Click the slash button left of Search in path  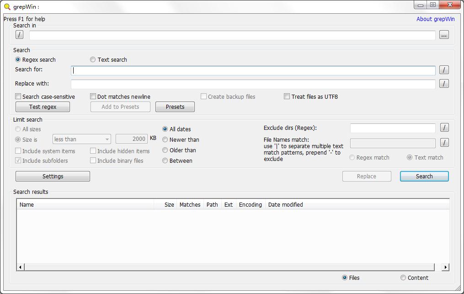tap(19, 35)
